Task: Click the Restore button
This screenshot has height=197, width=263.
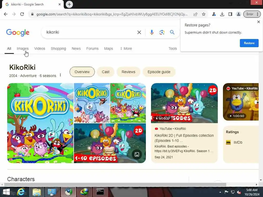Action: (x=249, y=43)
